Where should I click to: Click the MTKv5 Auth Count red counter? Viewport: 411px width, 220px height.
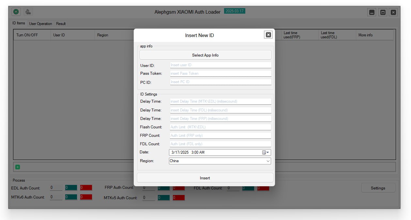click(179, 198)
